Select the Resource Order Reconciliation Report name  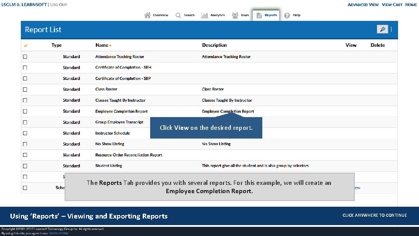click(x=128, y=155)
